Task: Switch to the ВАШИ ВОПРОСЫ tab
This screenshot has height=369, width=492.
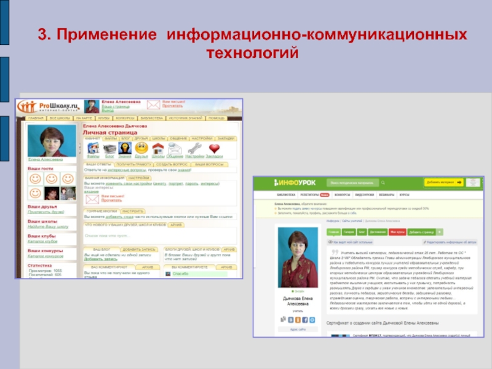Action: click(x=209, y=164)
